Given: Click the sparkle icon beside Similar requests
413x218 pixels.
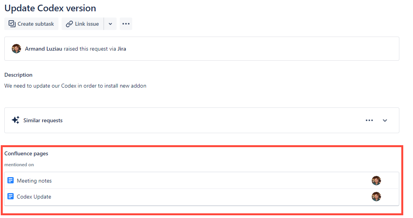Looking at the screenshot, I should pos(16,120).
